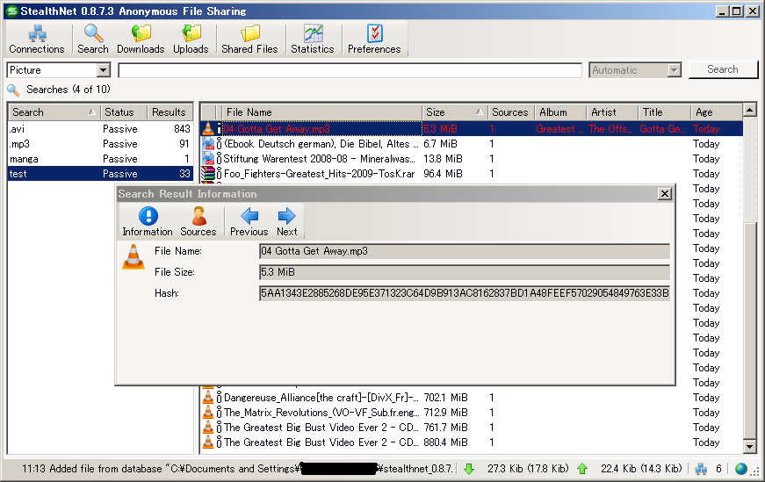This screenshot has width=765, height=482.
Task: Click the PDF icon of Die Bibel row
Action: [208, 143]
